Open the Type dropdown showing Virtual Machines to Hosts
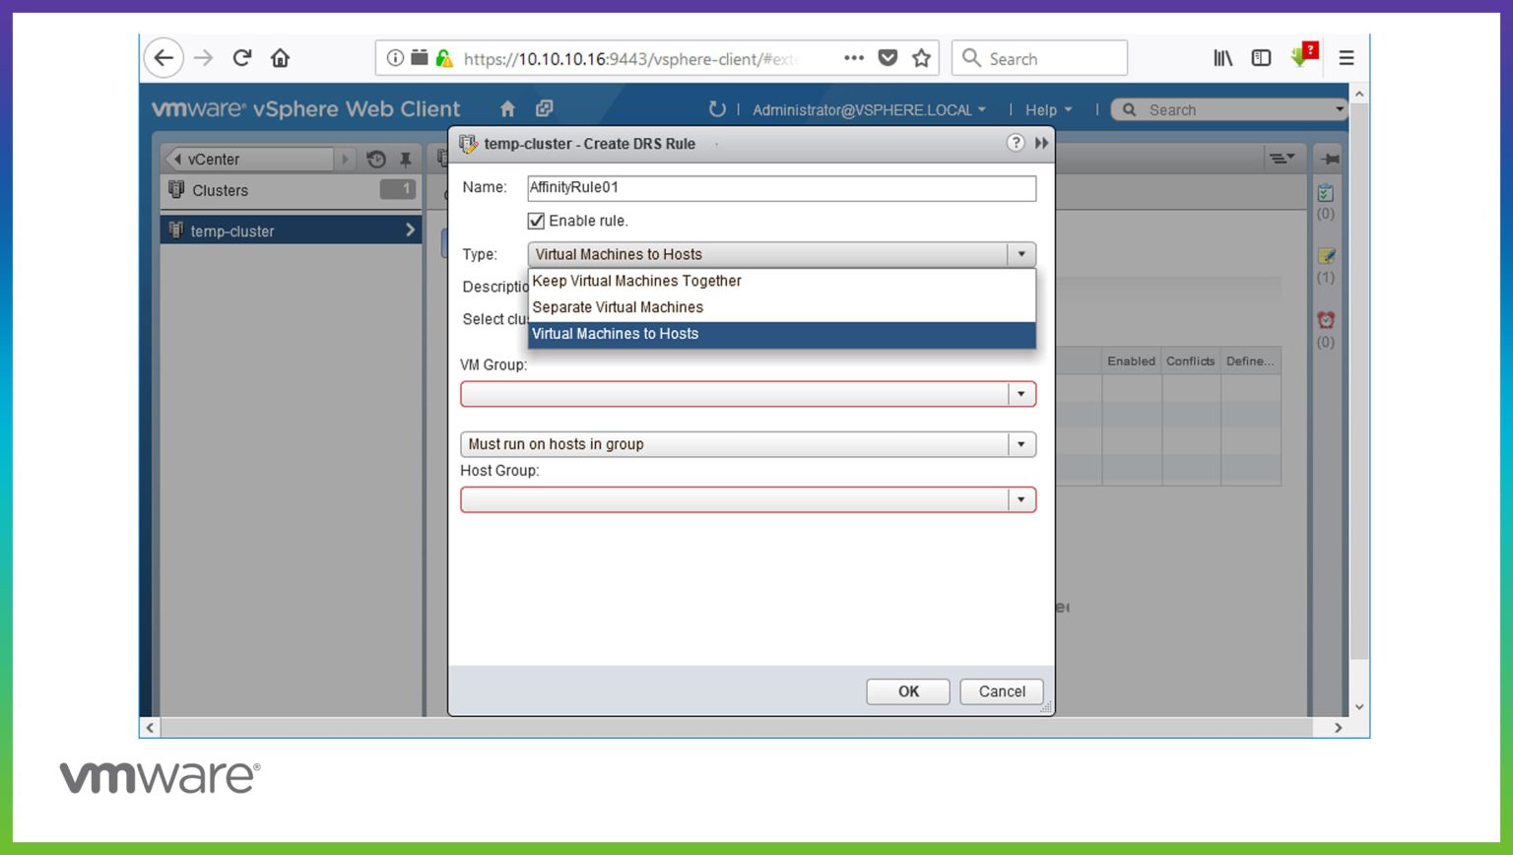Screen dimensions: 1513x855 tap(1020, 254)
